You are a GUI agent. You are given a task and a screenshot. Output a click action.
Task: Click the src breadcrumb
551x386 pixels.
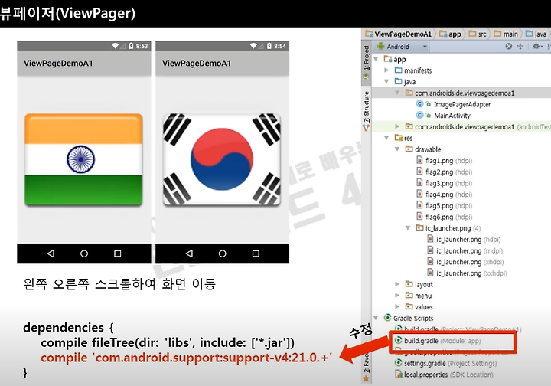point(478,34)
